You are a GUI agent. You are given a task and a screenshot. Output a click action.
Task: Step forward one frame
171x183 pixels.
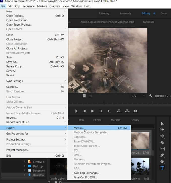tap(101, 111)
